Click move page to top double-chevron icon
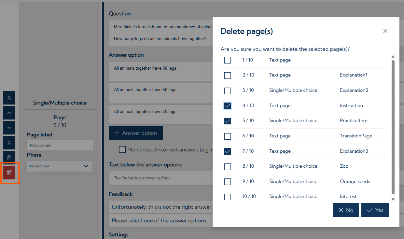The height and width of the screenshot is (239, 404). (9, 98)
